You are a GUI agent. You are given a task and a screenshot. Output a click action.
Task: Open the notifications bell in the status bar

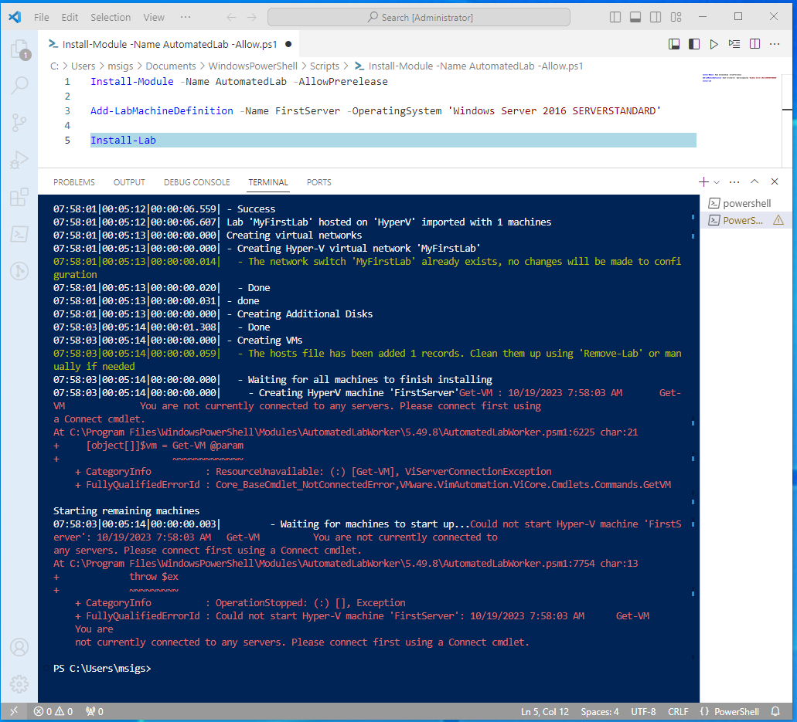pyautogui.click(x=775, y=711)
